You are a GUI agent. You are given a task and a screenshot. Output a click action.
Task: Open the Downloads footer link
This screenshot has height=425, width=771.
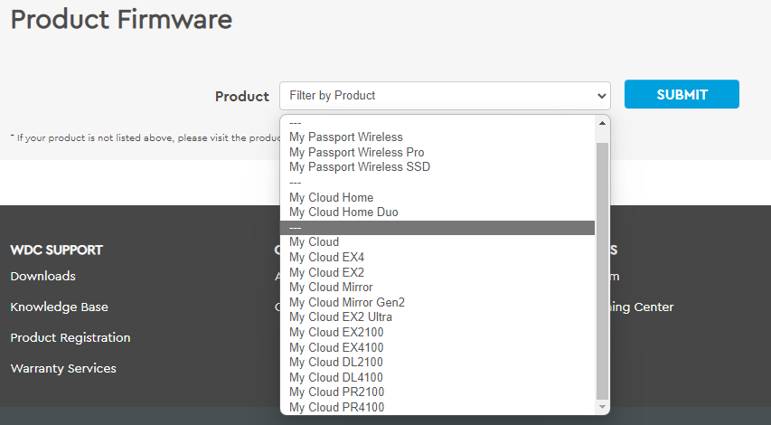pos(42,276)
